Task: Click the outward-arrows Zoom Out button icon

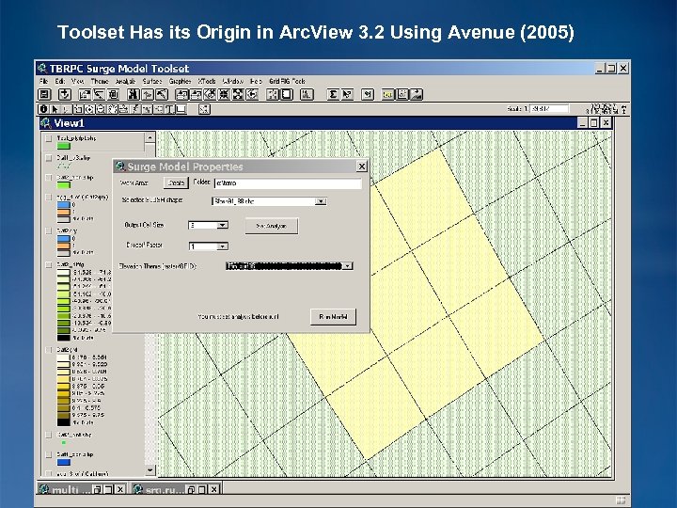Action: point(238,94)
